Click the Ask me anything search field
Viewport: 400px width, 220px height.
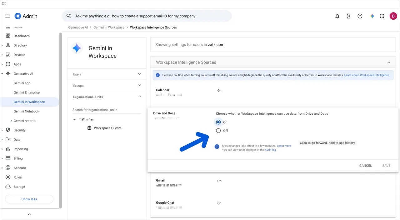point(147,16)
